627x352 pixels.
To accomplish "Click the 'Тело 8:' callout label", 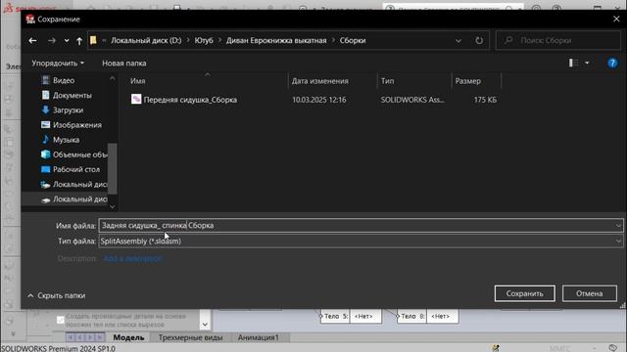I will [x=411, y=316].
